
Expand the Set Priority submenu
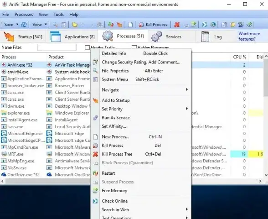click(x=187, y=109)
